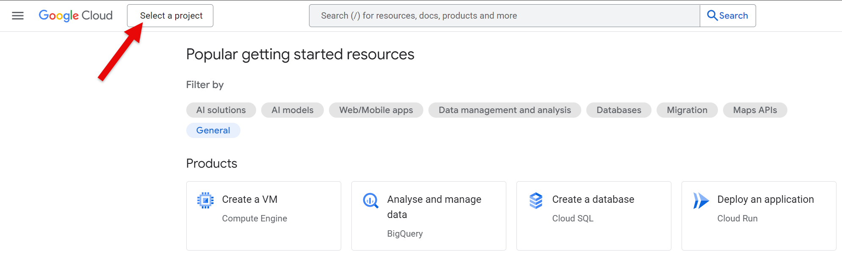
Task: Click the Google Cloud logo
Action: tap(76, 16)
